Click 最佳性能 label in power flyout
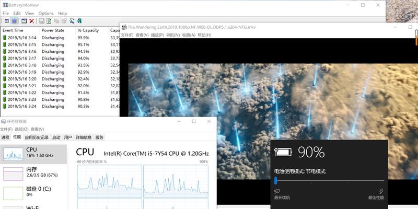 pos(376,198)
